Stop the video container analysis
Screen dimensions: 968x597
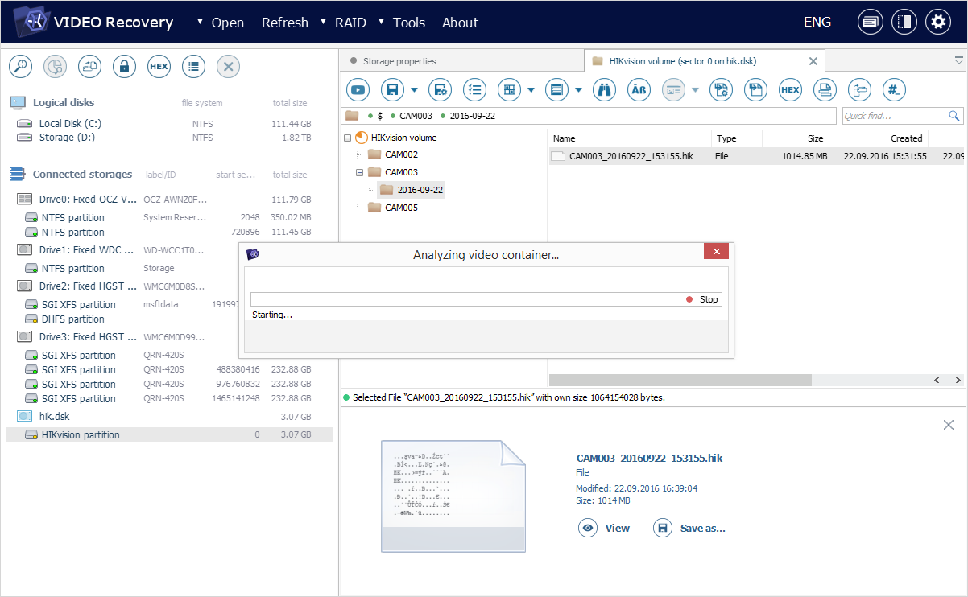click(703, 299)
